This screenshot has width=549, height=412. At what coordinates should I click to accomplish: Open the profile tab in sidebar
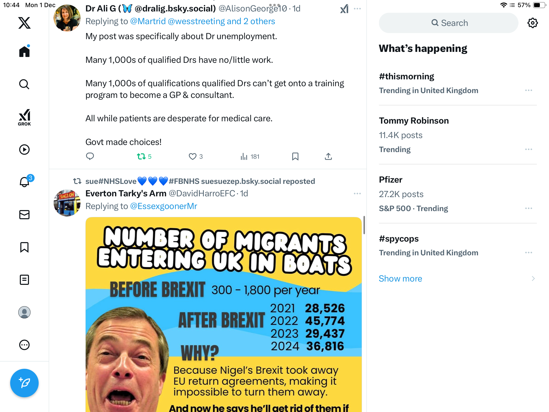[x=24, y=312]
